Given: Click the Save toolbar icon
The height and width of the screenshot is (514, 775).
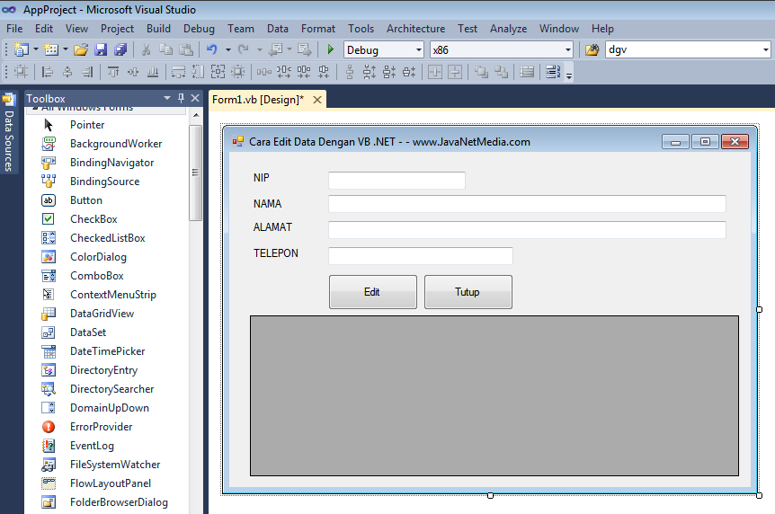Looking at the screenshot, I should [x=101, y=49].
